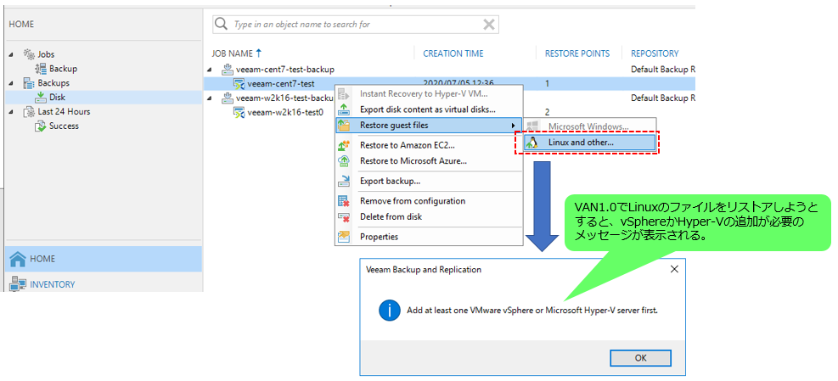Select the veeam-cent7-test-backup job name

(285, 70)
